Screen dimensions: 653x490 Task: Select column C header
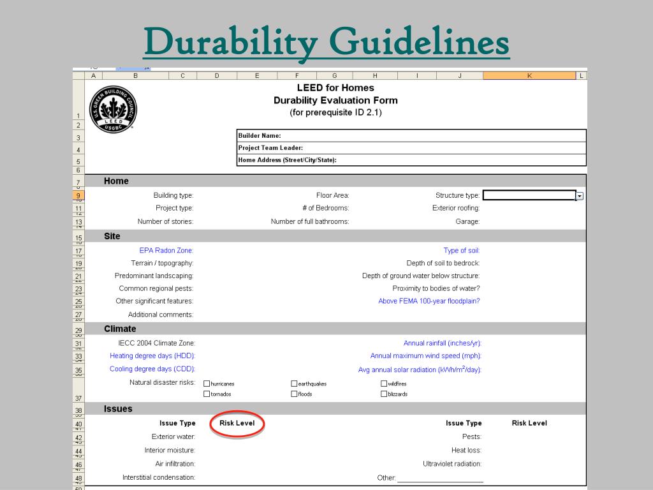[x=183, y=75]
